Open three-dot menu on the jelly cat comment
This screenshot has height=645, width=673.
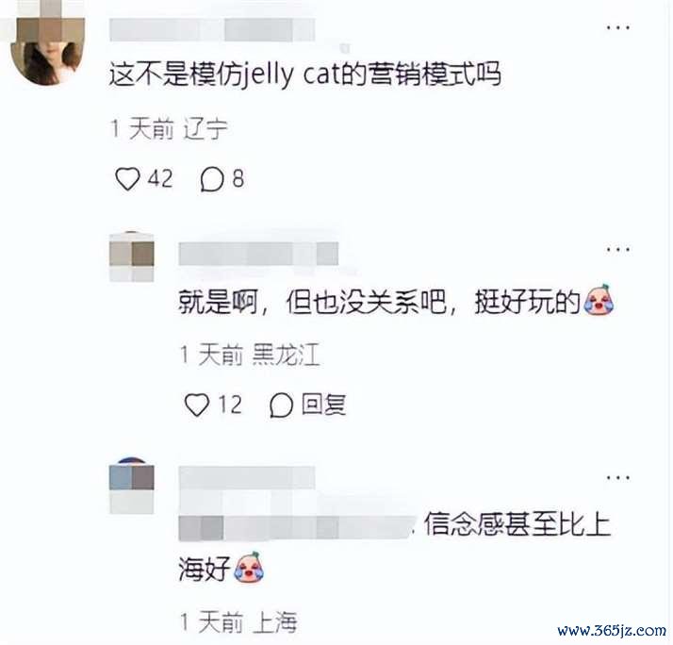tap(618, 27)
